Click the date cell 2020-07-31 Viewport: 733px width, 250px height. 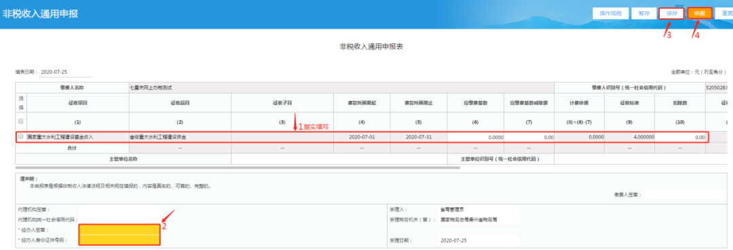[419, 137]
